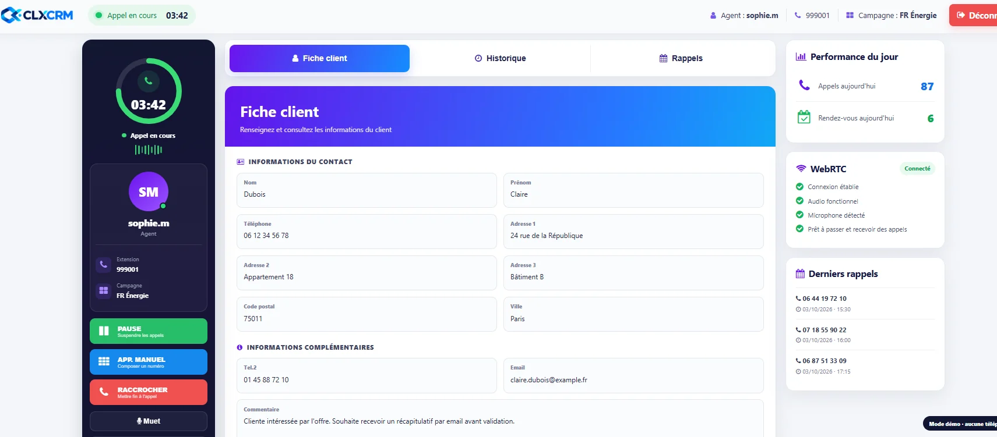Image resolution: width=997 pixels, height=437 pixels.
Task: Select rappel 06 87 51 33 09
Action: [865, 365]
